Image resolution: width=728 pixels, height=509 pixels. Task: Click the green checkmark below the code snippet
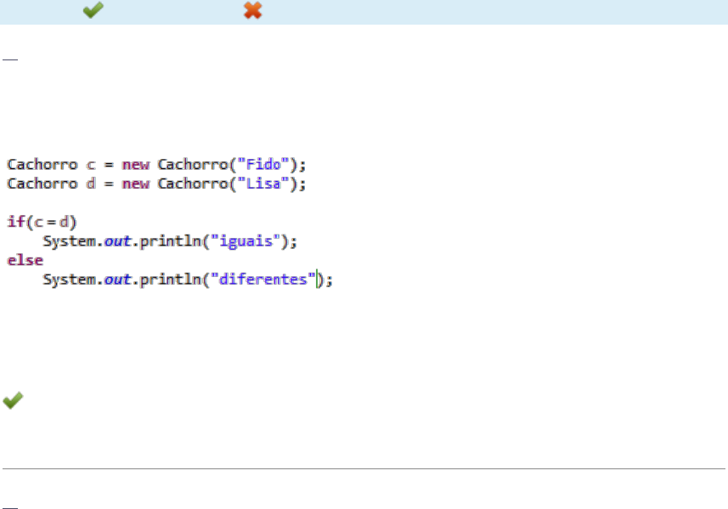click(12, 401)
